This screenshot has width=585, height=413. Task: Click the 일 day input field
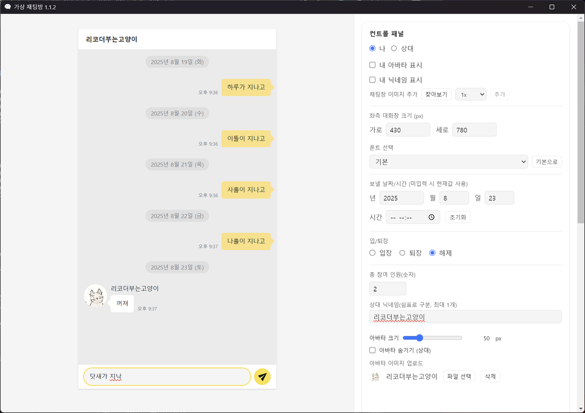[x=499, y=198]
